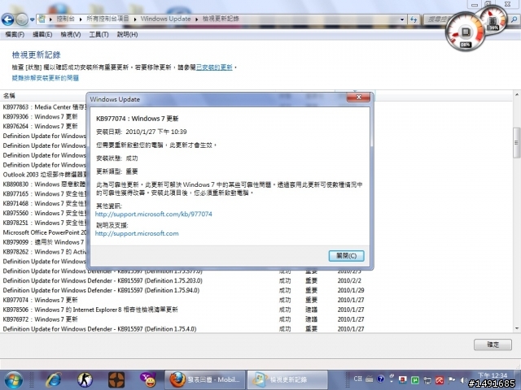Screen dimensions: 521x390
Task: Click the 確定 button
Action: pyautogui.click(x=493, y=344)
